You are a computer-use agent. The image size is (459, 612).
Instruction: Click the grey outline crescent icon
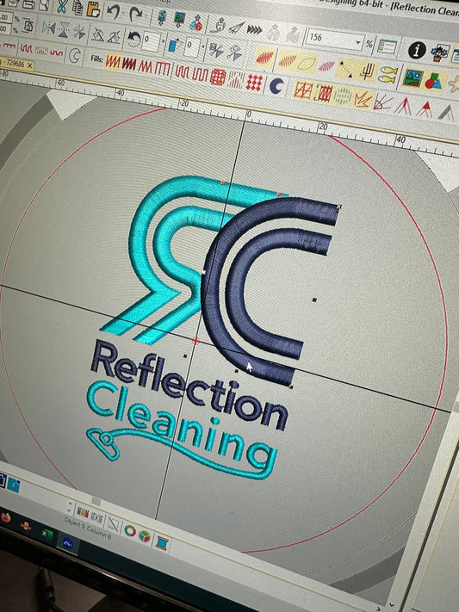(x=74, y=55)
